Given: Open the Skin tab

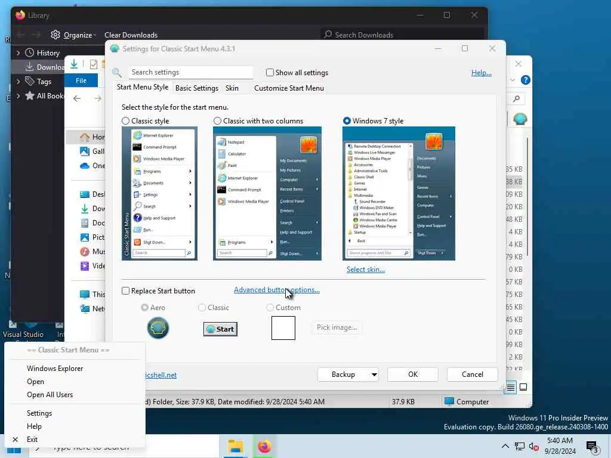Looking at the screenshot, I should (232, 88).
